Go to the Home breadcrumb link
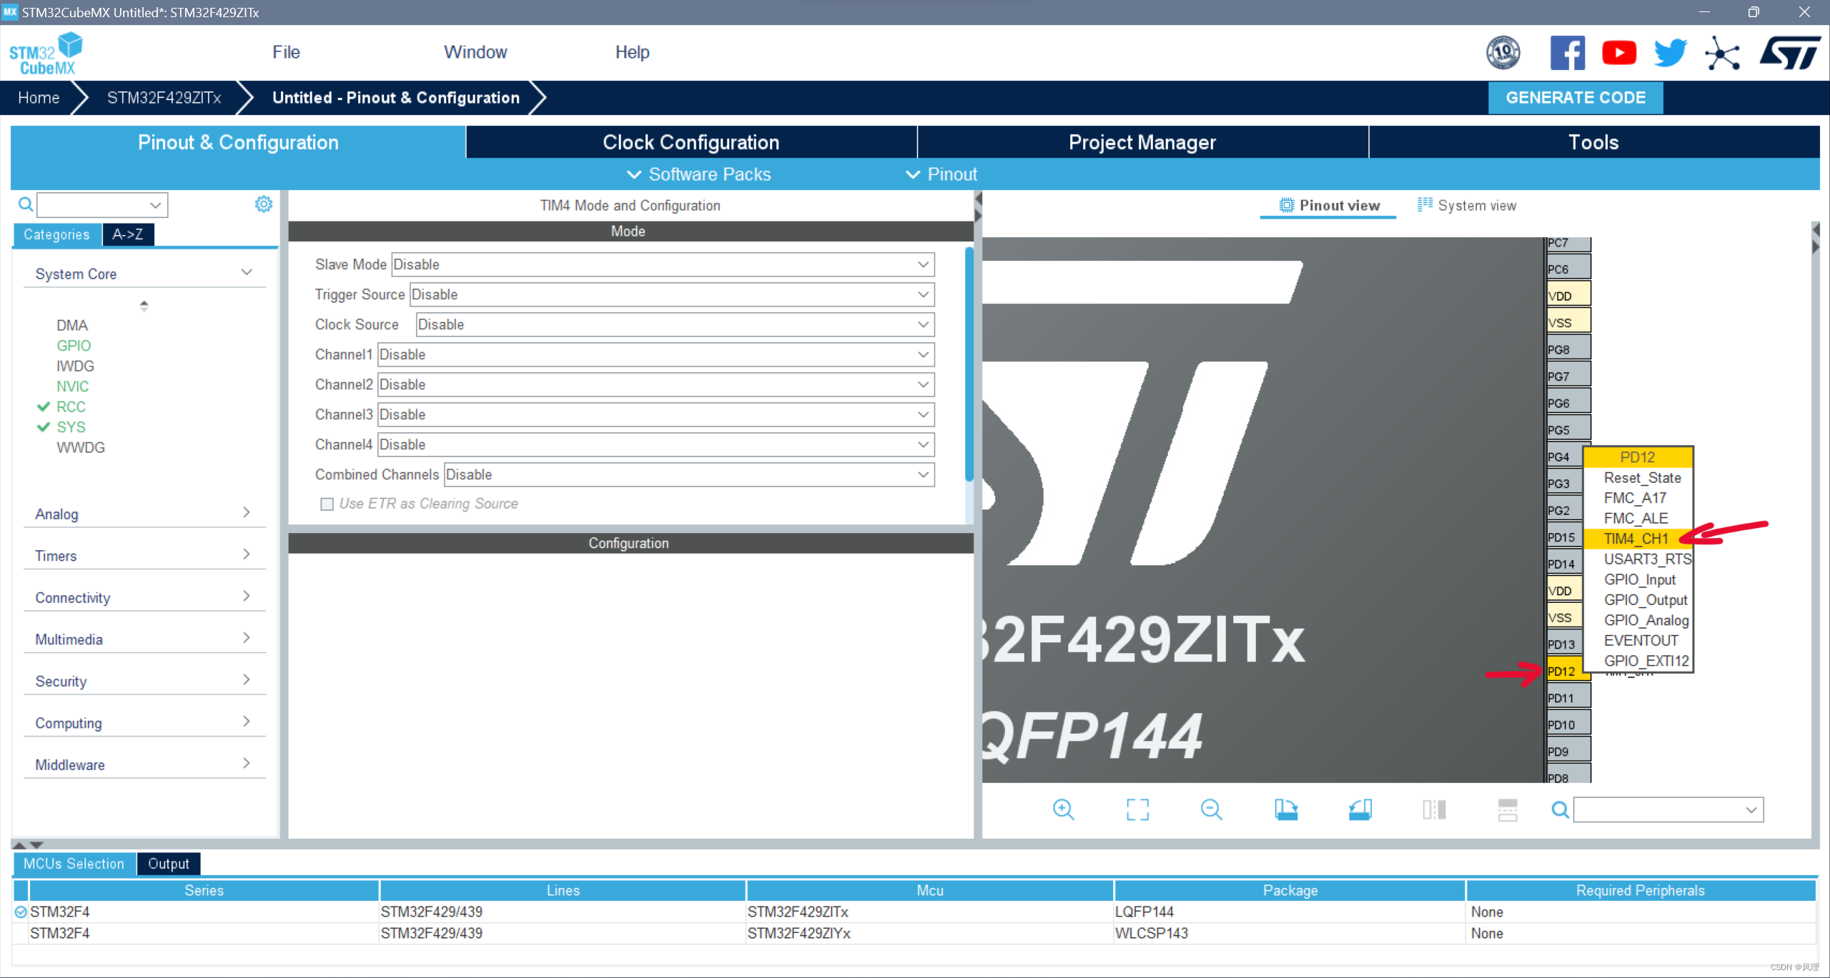The width and height of the screenshot is (1830, 978). (39, 98)
